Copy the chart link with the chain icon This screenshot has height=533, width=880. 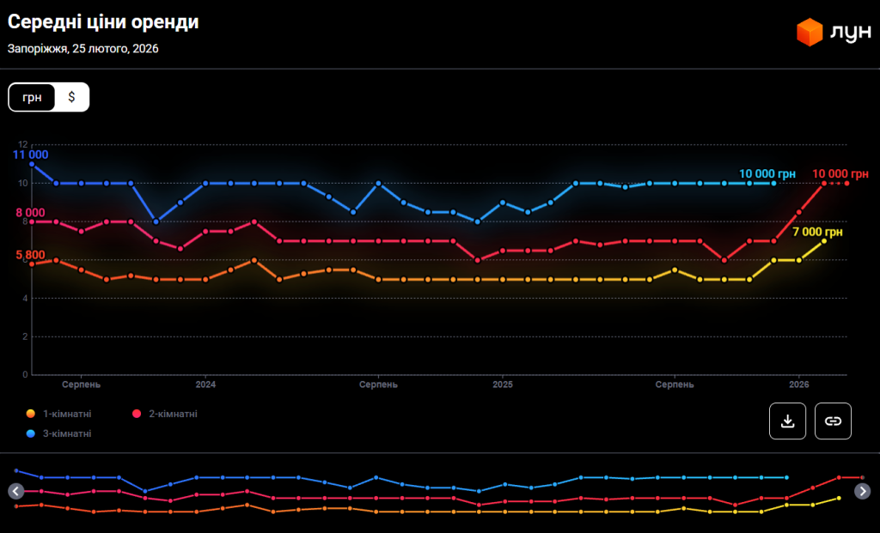point(833,421)
